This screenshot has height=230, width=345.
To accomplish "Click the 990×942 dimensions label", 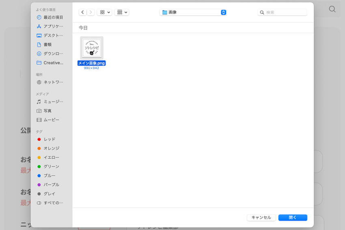I will [x=92, y=68].
